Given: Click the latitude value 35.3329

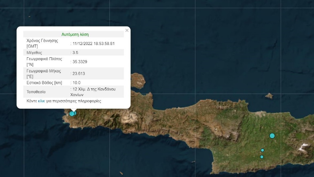Looking at the screenshot, I should tap(80, 62).
